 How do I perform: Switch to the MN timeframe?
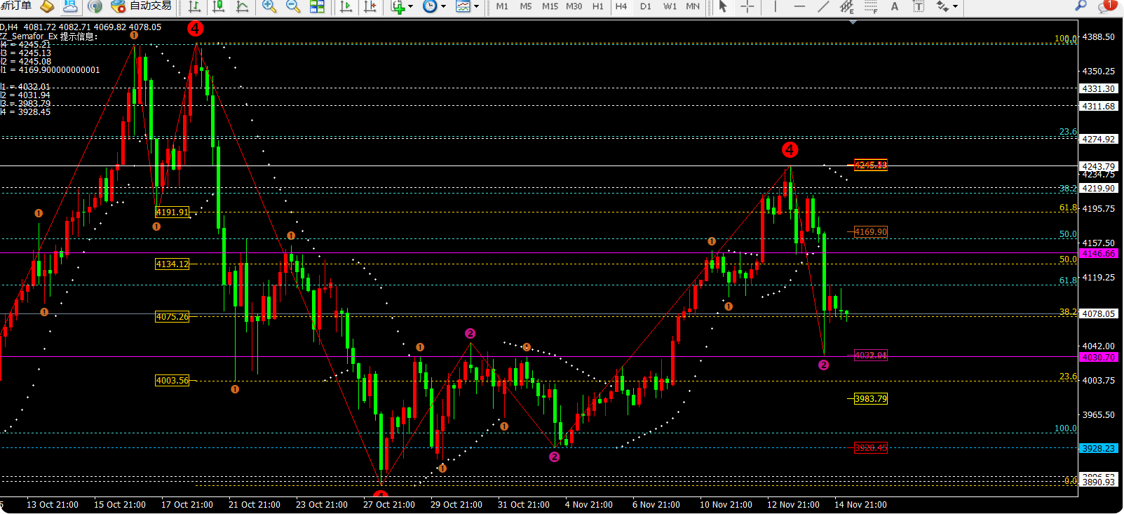693,6
